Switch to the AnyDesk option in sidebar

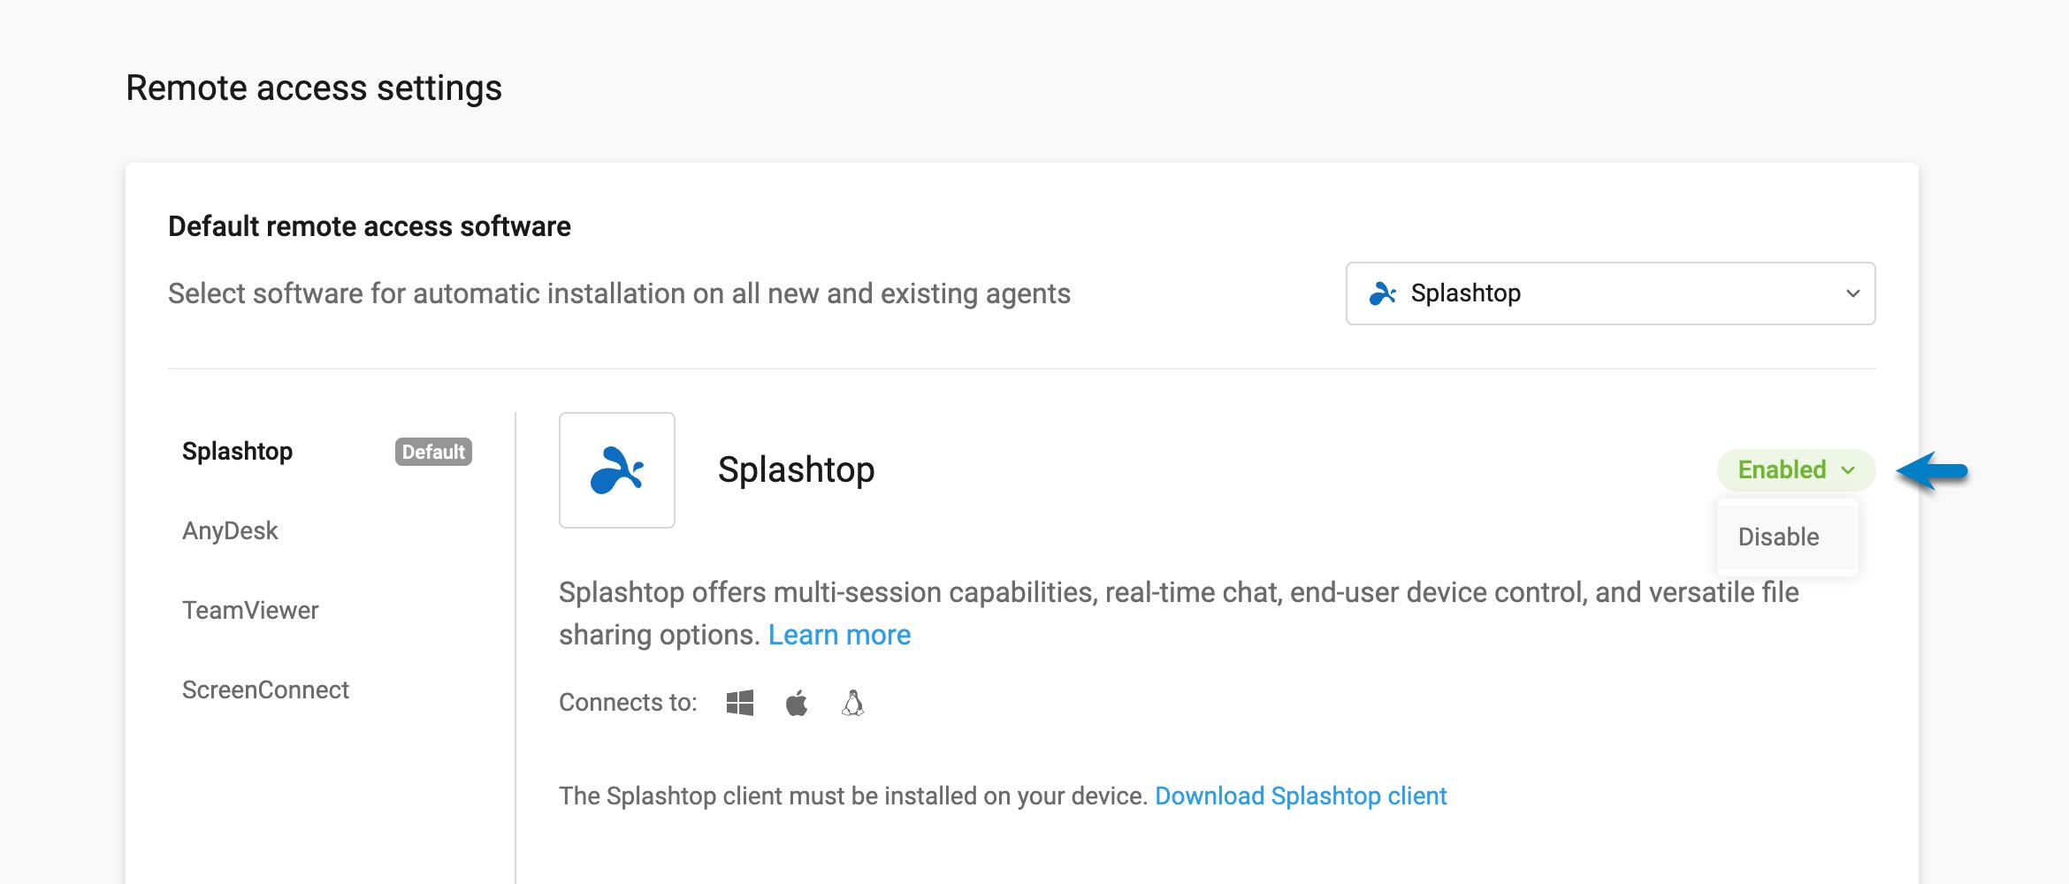point(230,530)
